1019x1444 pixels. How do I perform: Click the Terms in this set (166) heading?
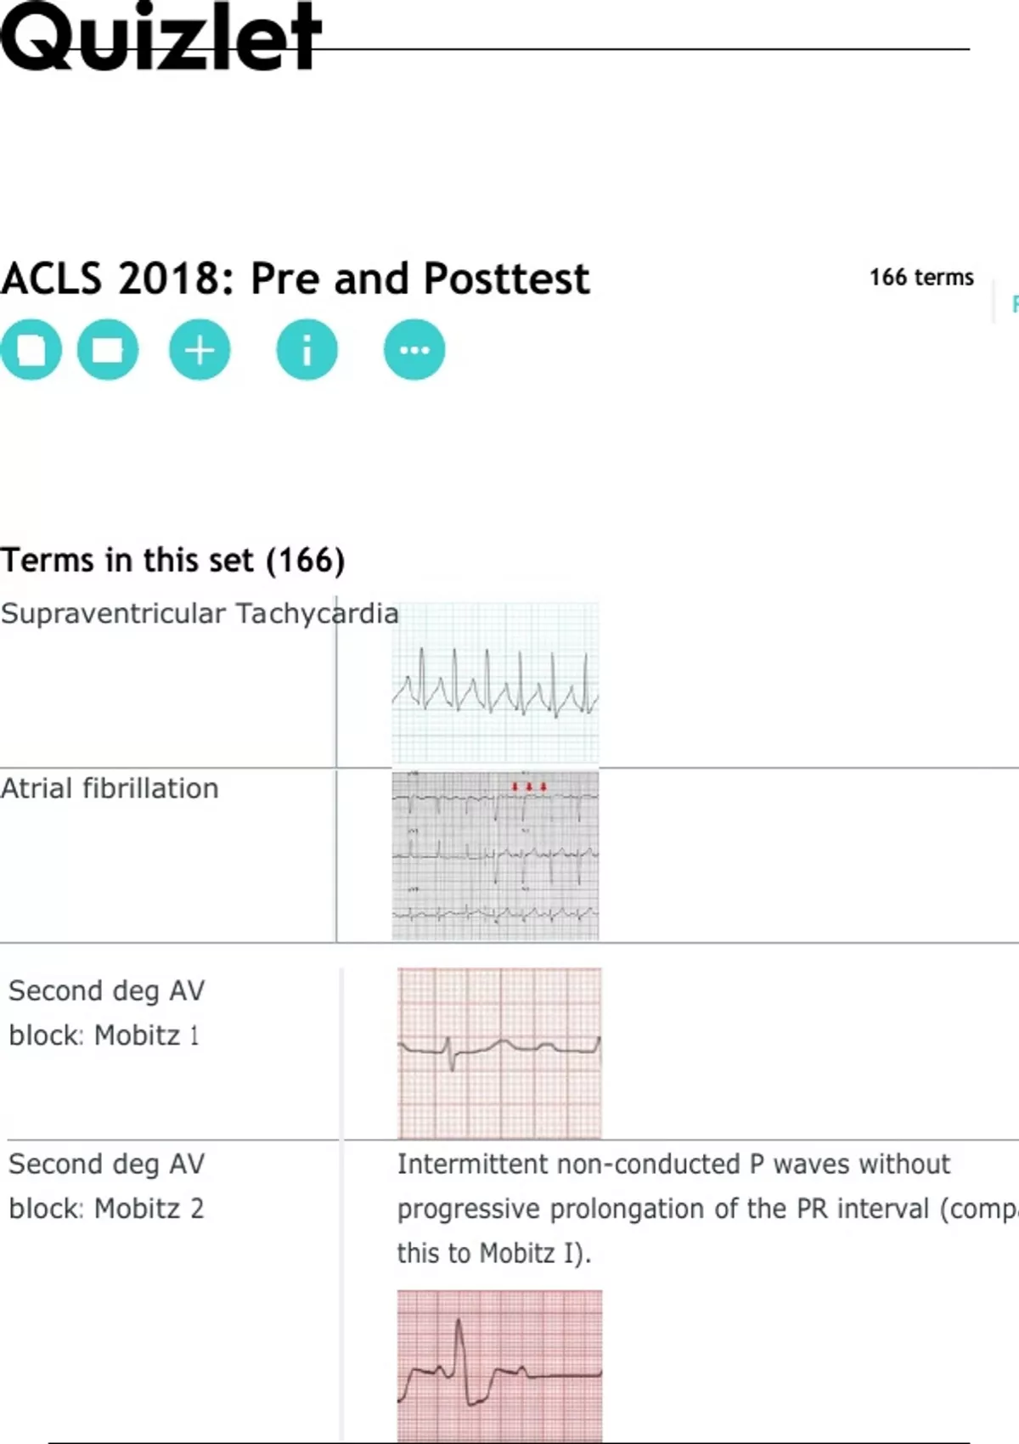point(172,561)
